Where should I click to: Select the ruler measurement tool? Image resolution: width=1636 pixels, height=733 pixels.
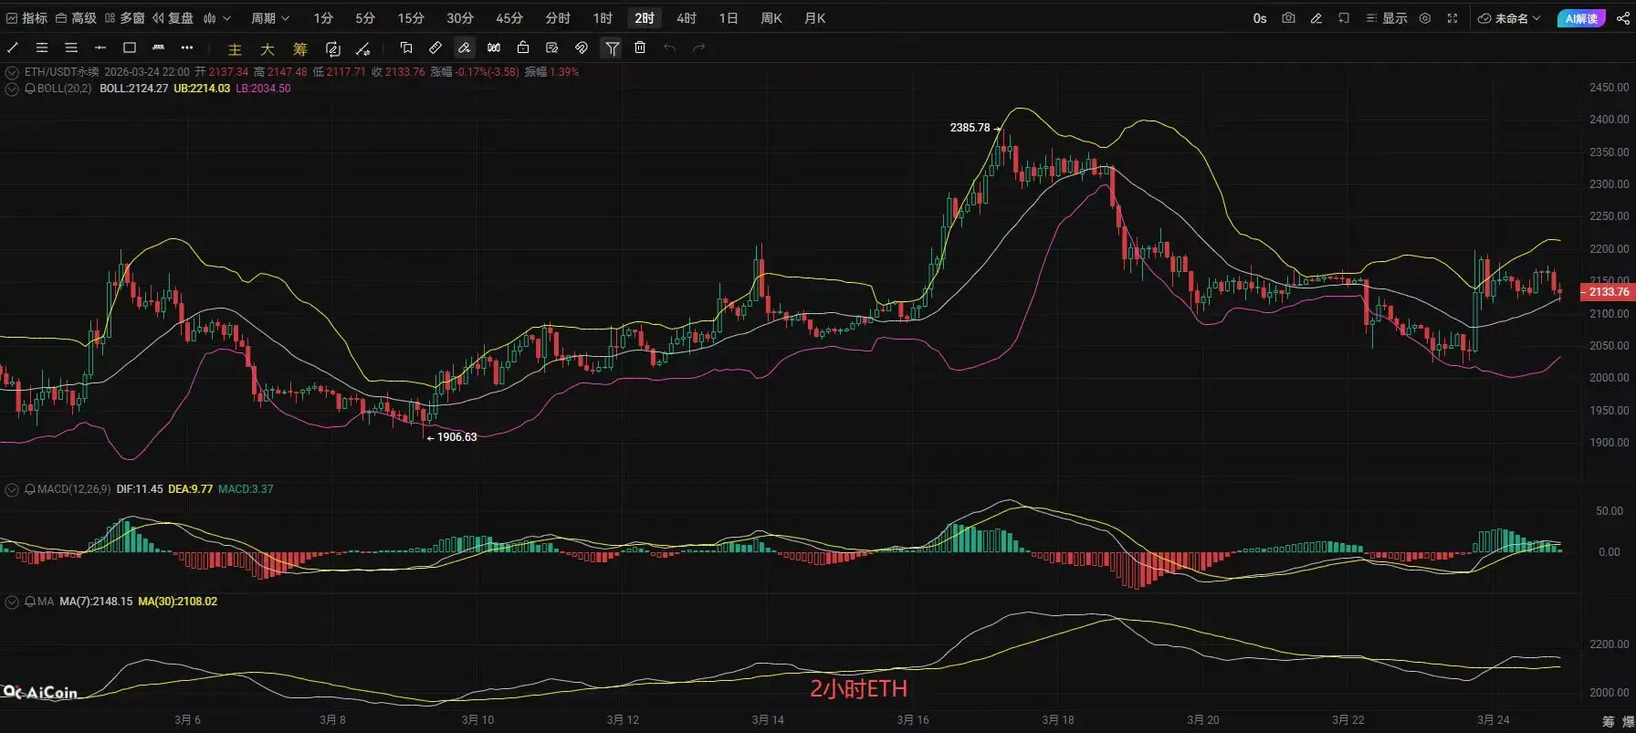coord(435,47)
